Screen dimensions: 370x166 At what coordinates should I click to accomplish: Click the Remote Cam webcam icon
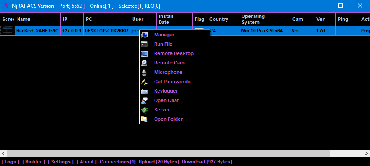point(144,63)
